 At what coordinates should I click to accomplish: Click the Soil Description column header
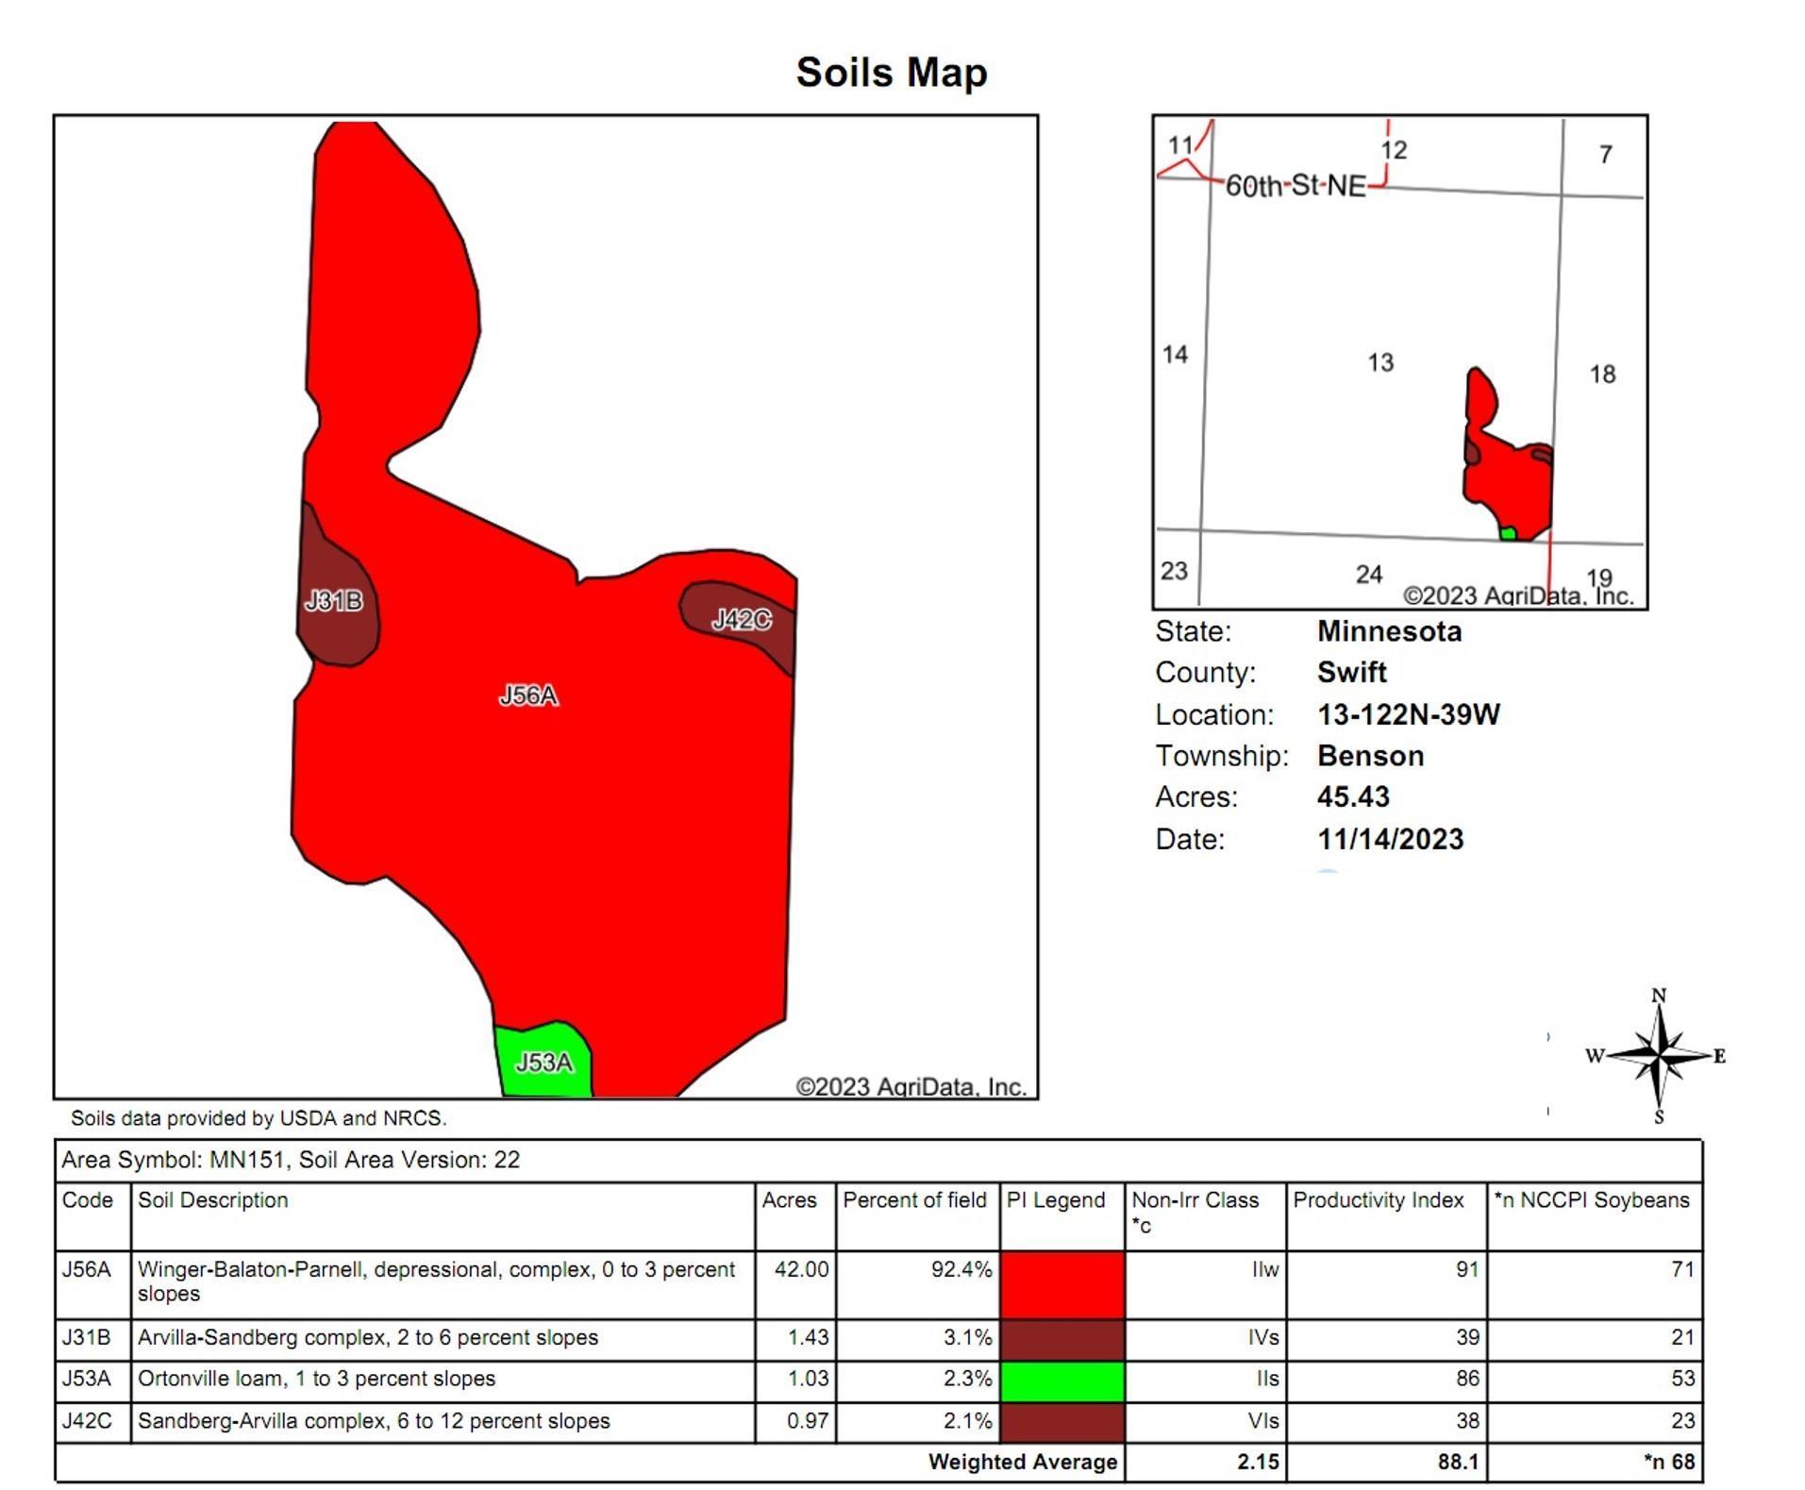(x=213, y=1200)
